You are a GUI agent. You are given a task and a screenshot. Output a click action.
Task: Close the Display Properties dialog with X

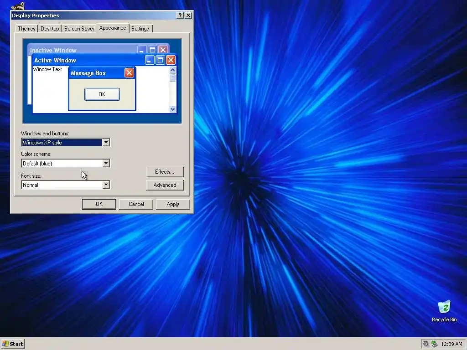(188, 15)
